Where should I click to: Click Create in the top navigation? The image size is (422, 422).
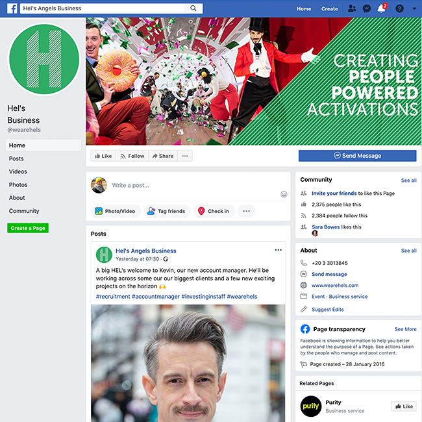click(329, 9)
